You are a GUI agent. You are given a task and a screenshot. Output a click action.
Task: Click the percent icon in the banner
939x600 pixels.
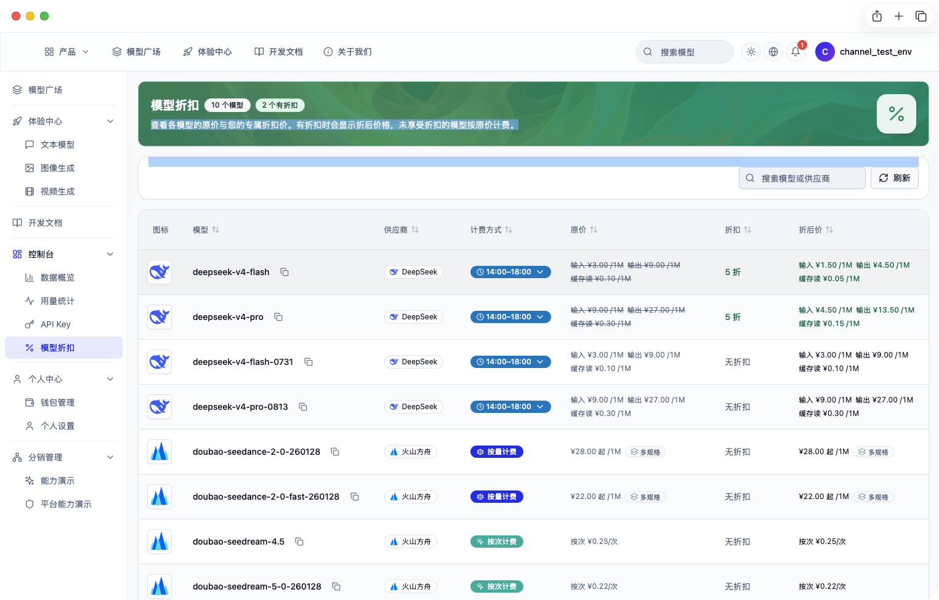click(897, 114)
